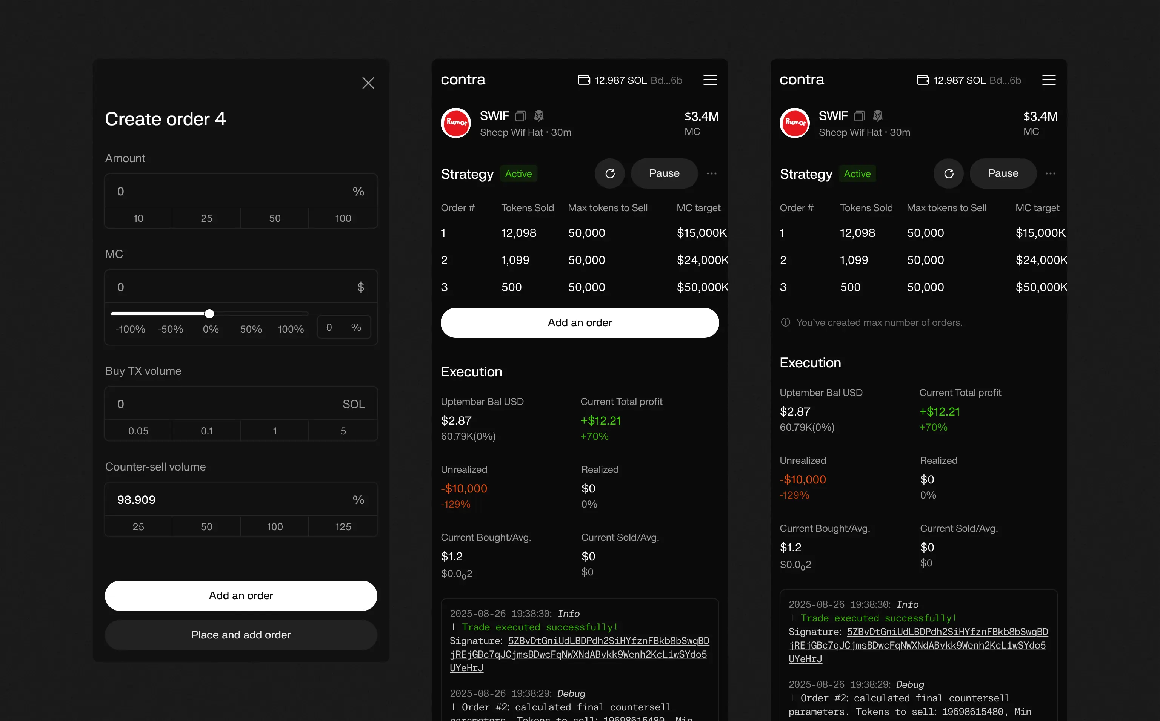Image resolution: width=1160 pixels, height=721 pixels.
Task: Pause the strategy in middle panel
Action: 664,173
